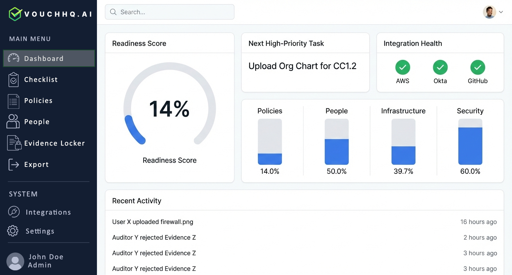Click the Checklist clipboard icon
Screen dimensions: 512x275
(13, 79)
